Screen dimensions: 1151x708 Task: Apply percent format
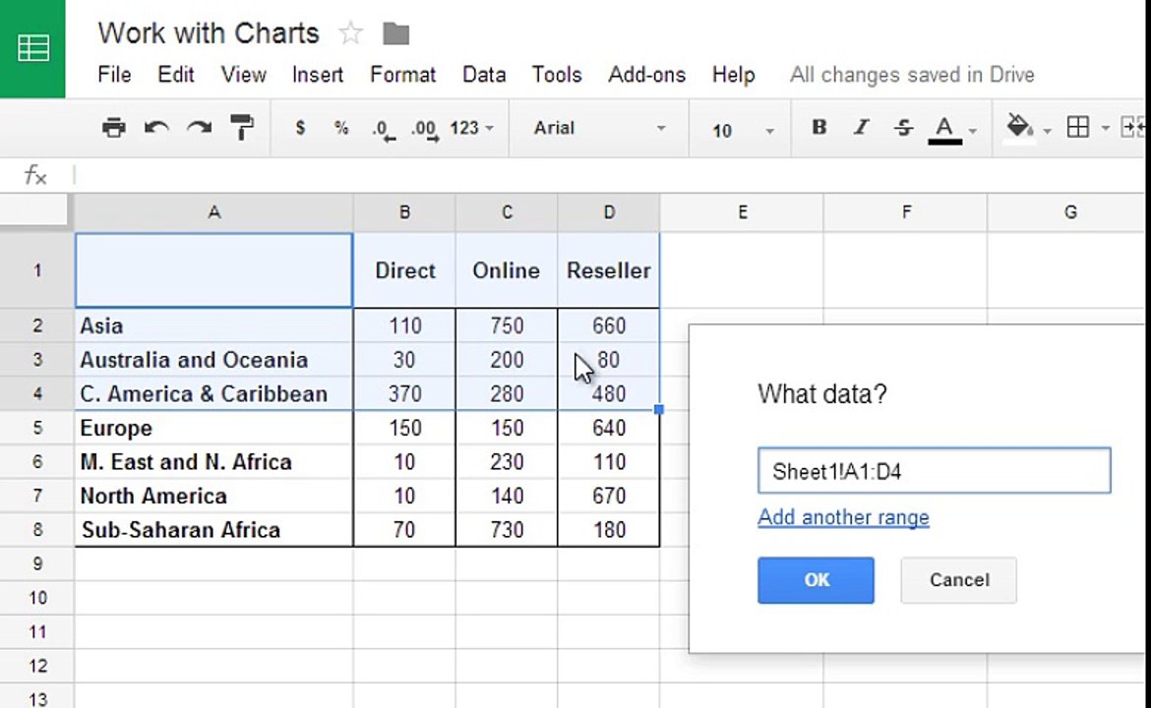(x=340, y=128)
